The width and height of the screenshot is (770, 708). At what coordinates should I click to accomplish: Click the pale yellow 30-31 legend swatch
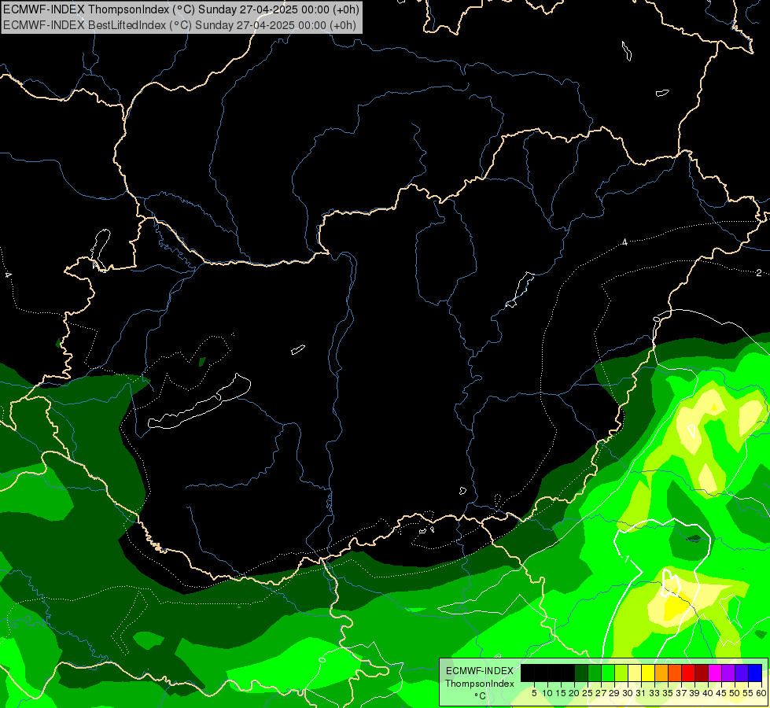coord(635,673)
